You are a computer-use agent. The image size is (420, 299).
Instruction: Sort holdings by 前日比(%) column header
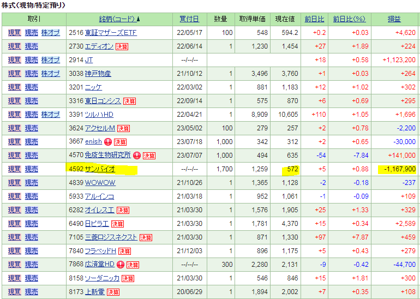[x=349, y=19]
